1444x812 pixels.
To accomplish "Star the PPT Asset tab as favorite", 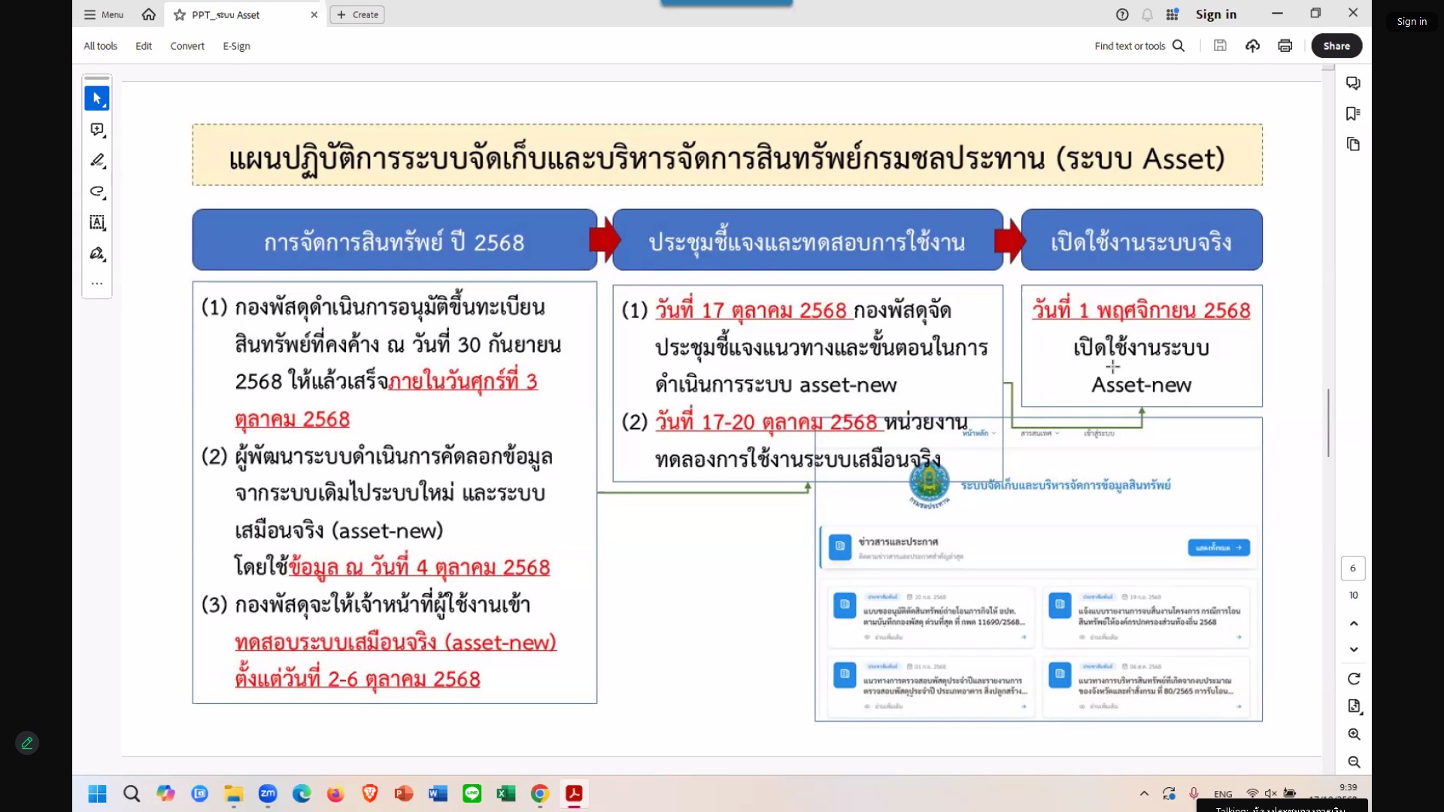I will click(180, 14).
